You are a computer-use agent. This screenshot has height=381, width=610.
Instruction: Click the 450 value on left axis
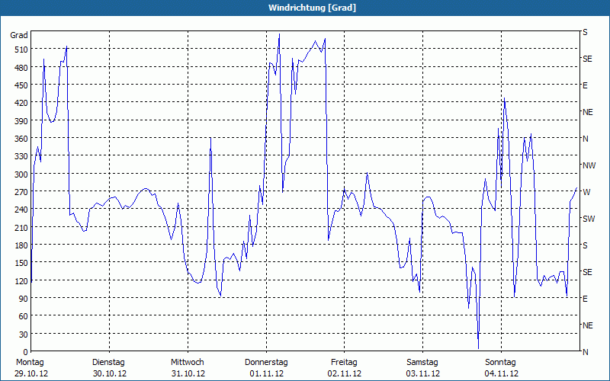click(21, 85)
